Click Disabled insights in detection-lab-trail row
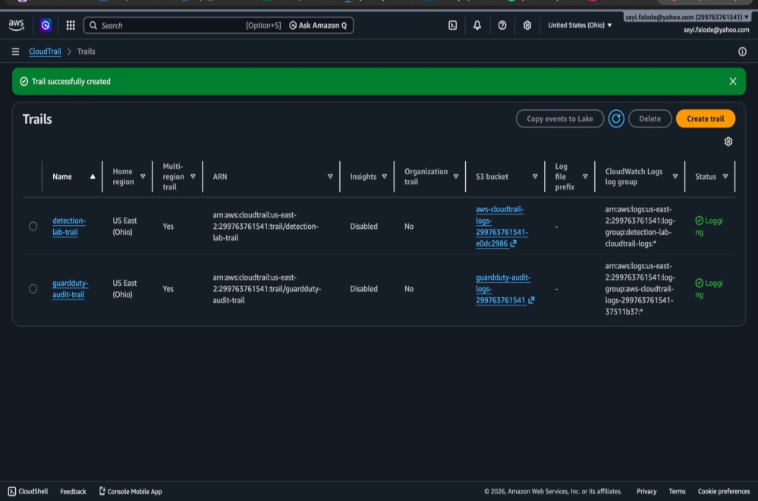 point(363,226)
